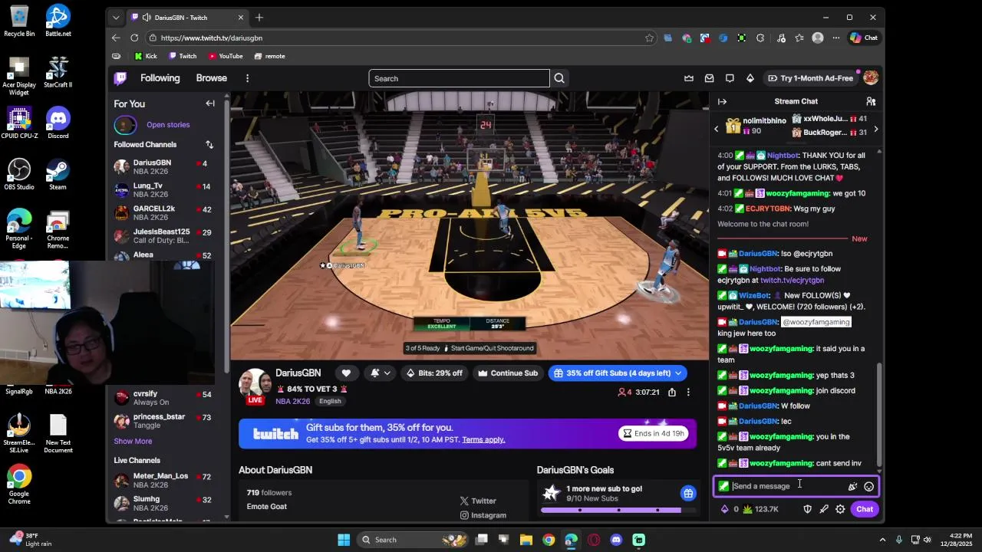Reload the page

pyautogui.click(x=134, y=38)
